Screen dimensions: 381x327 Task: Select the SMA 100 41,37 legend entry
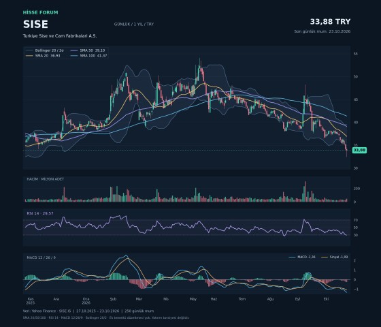89,56
